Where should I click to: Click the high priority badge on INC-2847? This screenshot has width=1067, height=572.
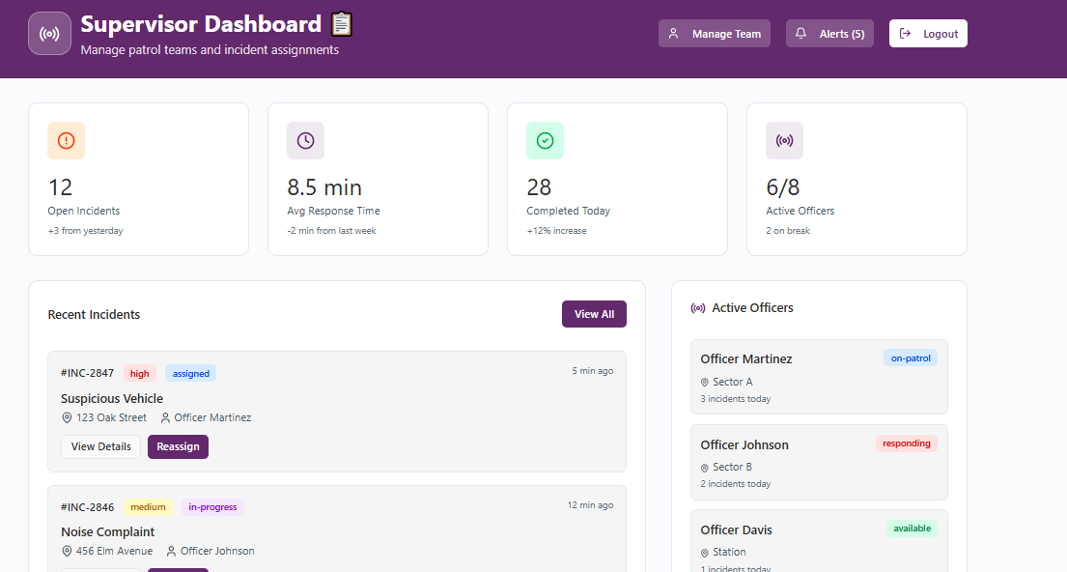coord(139,373)
